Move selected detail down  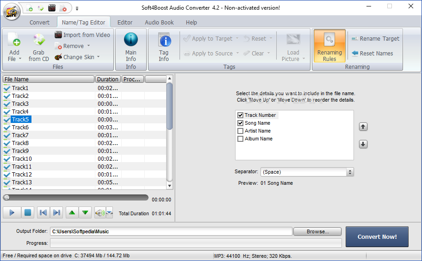click(x=363, y=144)
